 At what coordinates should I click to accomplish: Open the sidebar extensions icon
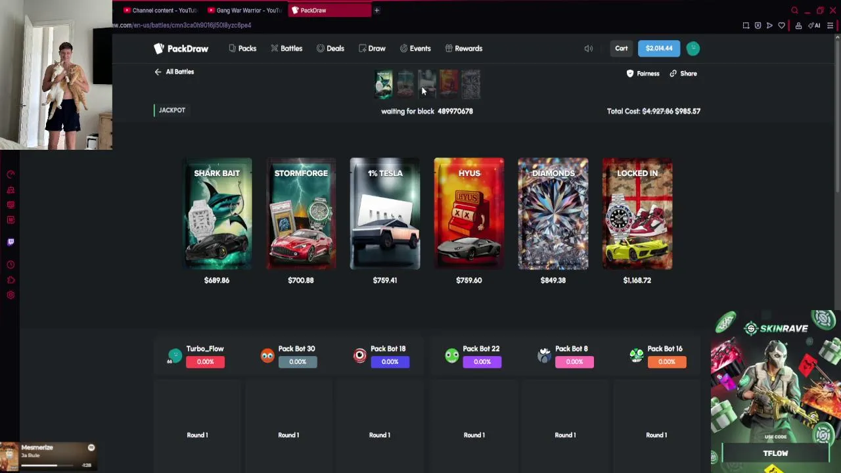(x=11, y=280)
